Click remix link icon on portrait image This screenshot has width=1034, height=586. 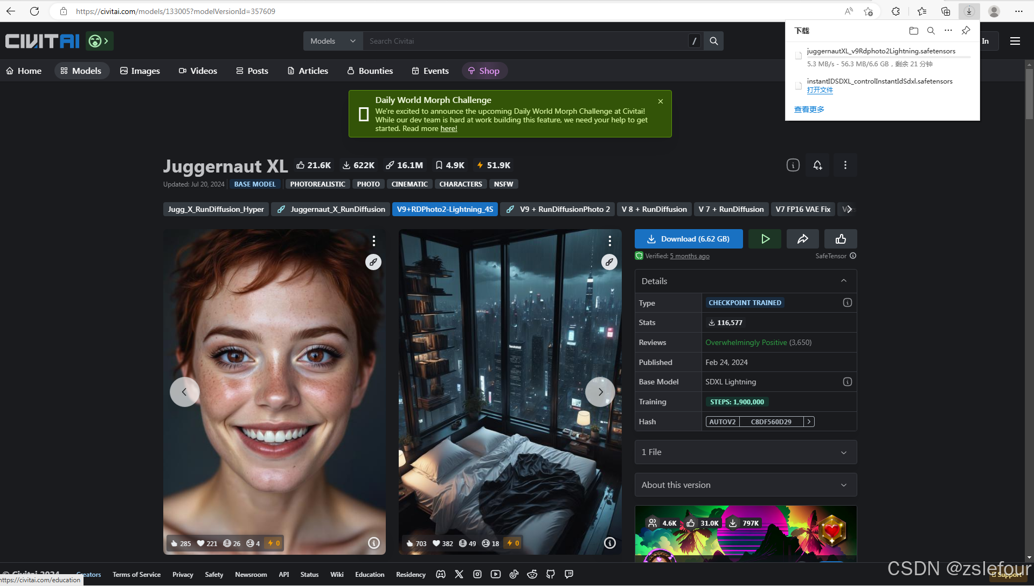click(373, 262)
